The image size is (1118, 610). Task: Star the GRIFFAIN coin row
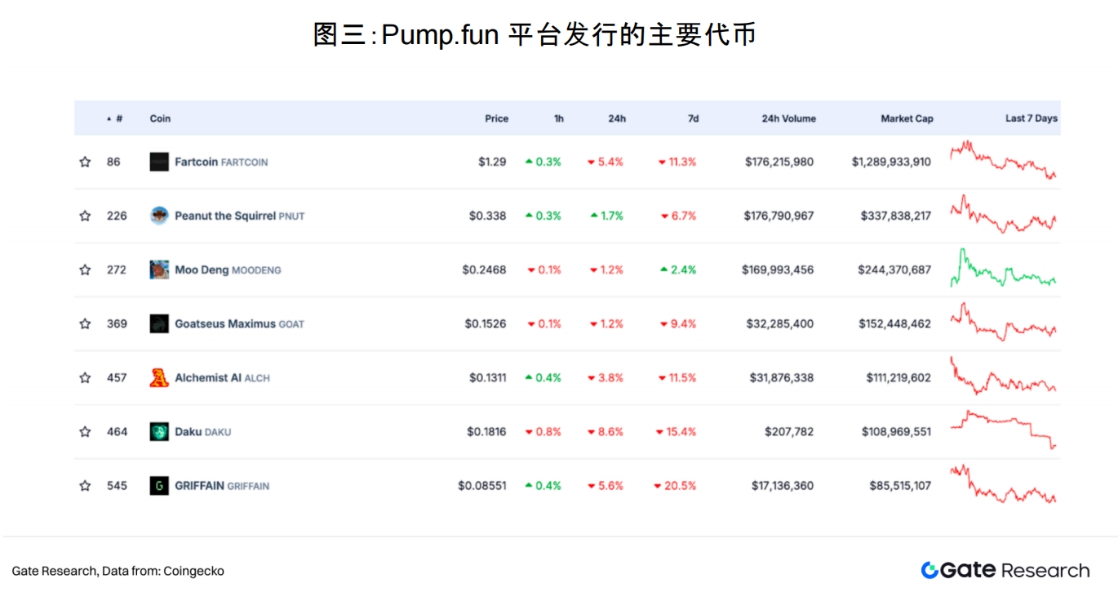(85, 485)
